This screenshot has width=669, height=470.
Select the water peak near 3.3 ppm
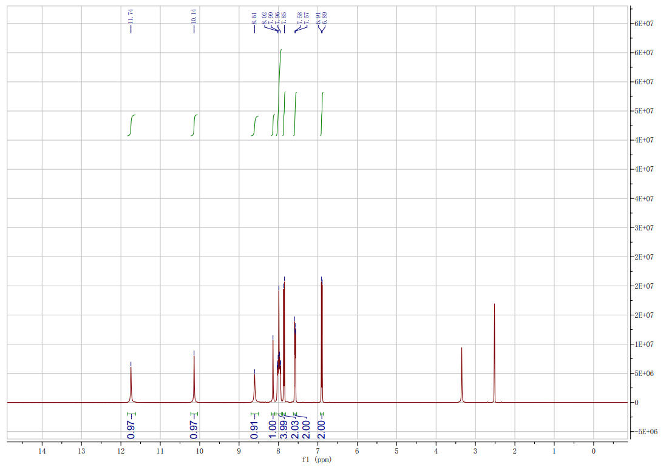pos(461,375)
